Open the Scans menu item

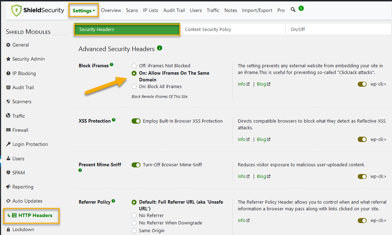click(x=132, y=10)
